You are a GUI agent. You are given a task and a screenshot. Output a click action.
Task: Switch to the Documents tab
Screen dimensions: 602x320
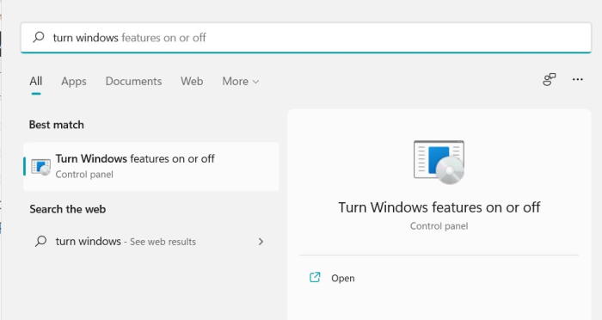coord(133,82)
